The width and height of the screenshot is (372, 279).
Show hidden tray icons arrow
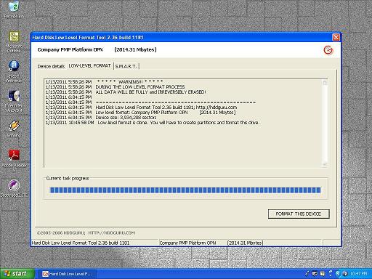[x=338, y=274]
